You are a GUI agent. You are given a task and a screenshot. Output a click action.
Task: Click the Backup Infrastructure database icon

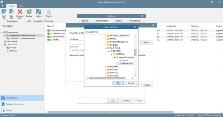[x=3, y=104]
